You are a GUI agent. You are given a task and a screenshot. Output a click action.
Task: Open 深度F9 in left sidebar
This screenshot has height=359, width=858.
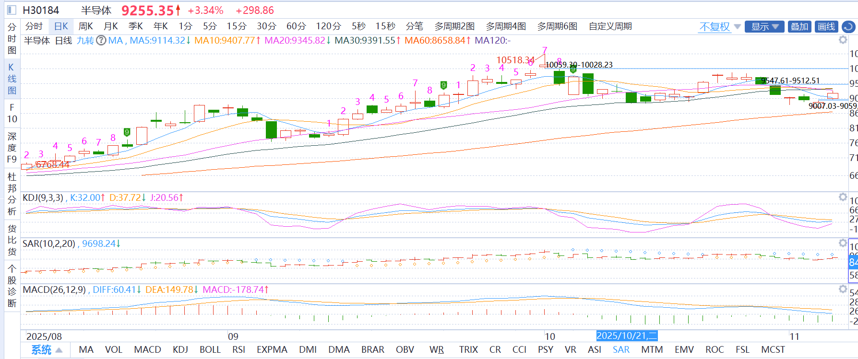12,148
